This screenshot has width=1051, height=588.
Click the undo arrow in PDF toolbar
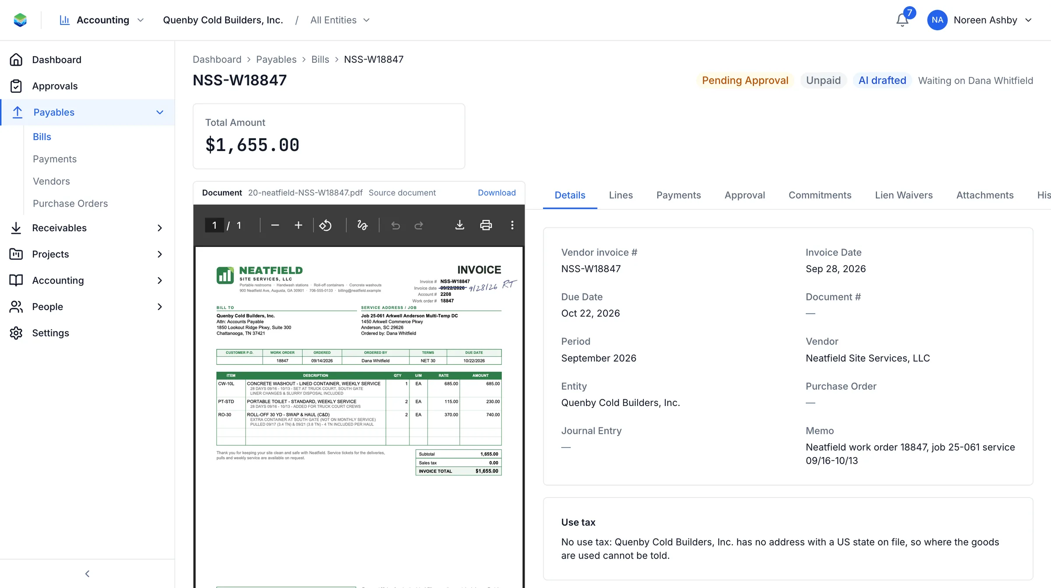click(395, 225)
